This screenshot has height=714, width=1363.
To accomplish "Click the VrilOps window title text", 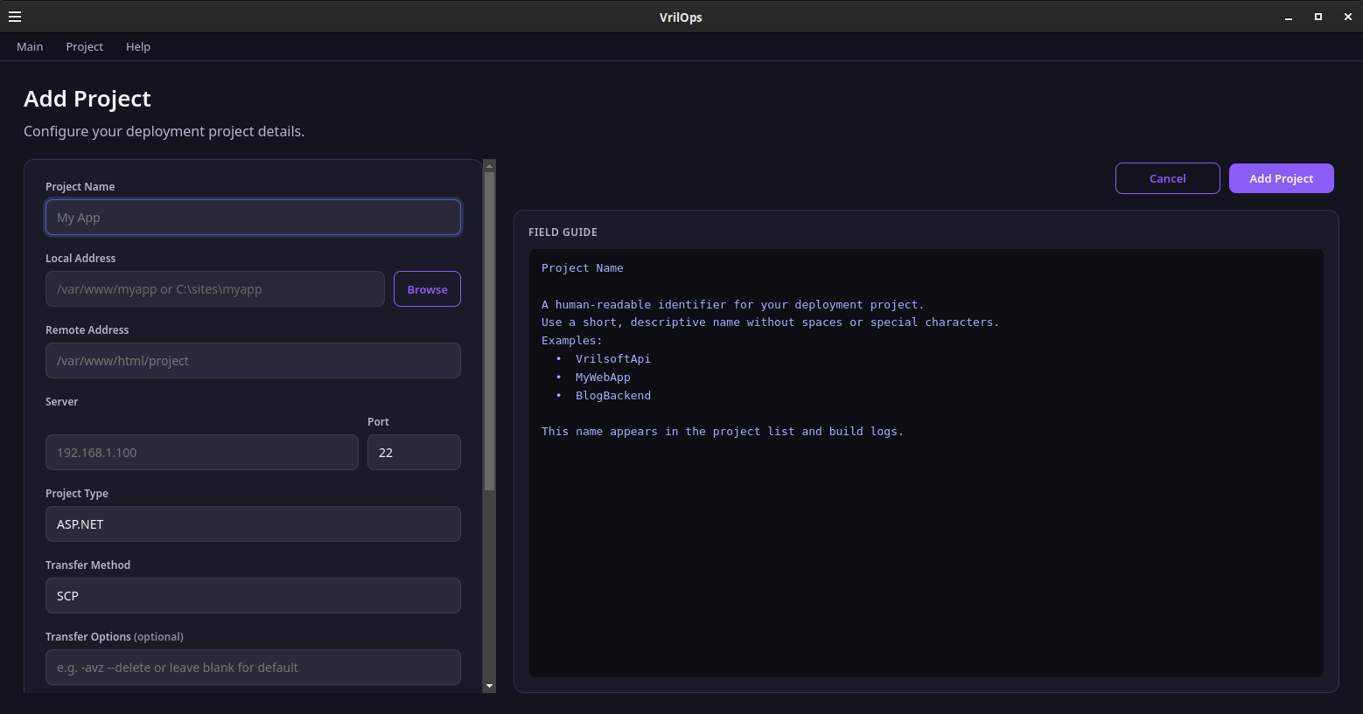I will [x=681, y=17].
